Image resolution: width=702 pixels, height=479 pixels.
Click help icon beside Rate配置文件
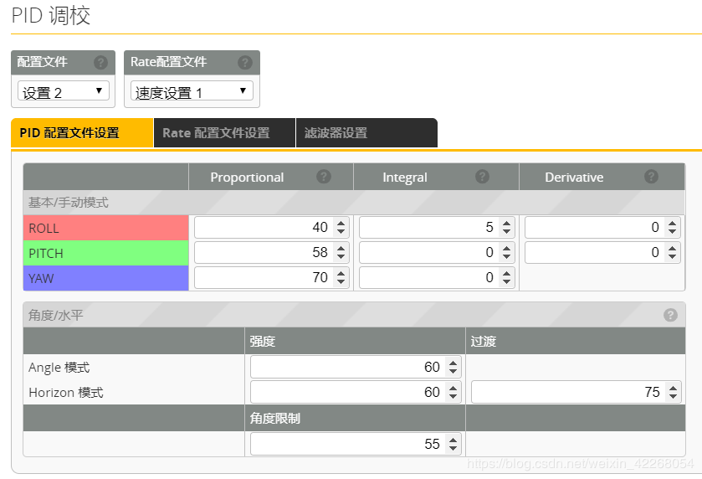[x=245, y=62]
